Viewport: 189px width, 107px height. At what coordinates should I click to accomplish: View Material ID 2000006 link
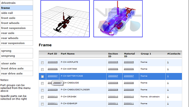tap(129, 69)
